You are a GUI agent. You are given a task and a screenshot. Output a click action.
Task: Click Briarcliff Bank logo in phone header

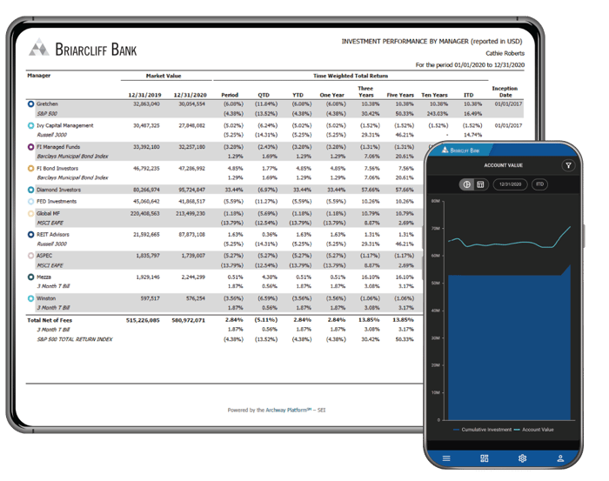tap(460, 150)
